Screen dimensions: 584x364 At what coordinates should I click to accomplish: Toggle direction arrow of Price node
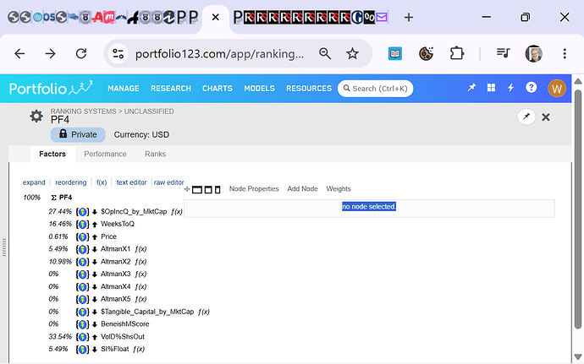point(95,236)
